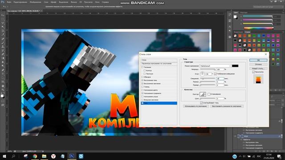Click the Новый стиль button
285x160 pixels.
258,68
